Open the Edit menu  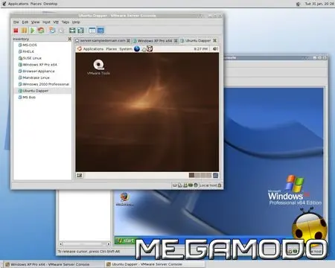pyautogui.click(x=25, y=22)
